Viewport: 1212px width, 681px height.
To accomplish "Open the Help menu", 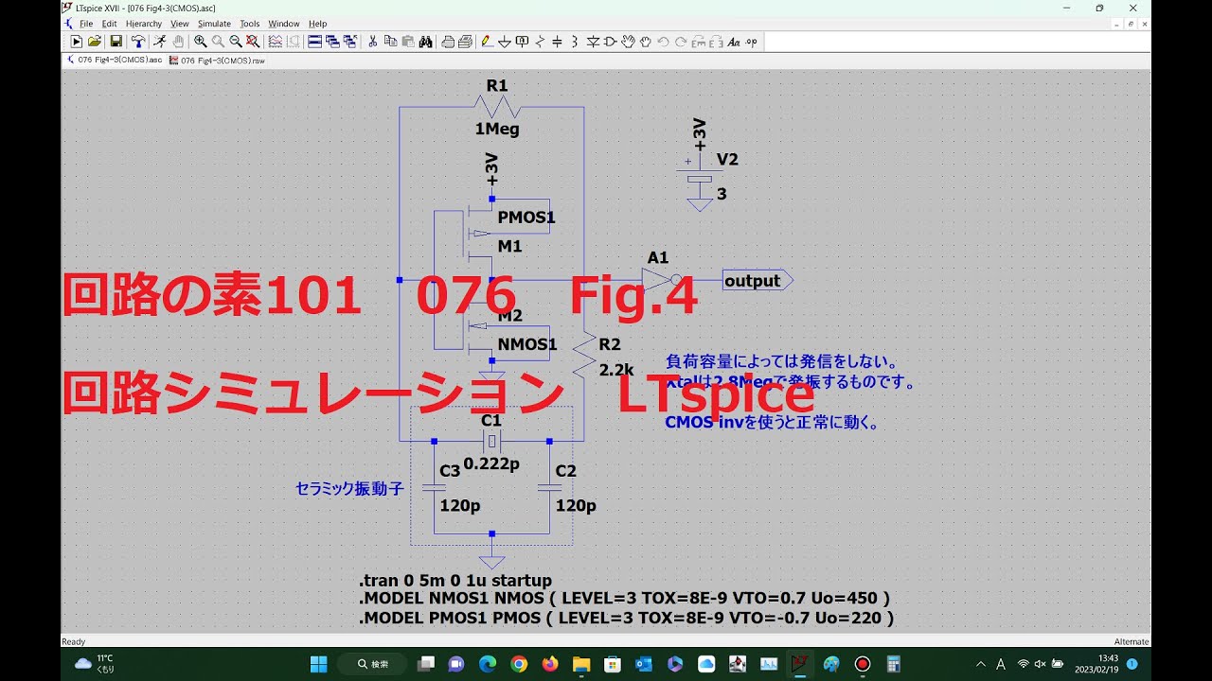I will tap(317, 24).
